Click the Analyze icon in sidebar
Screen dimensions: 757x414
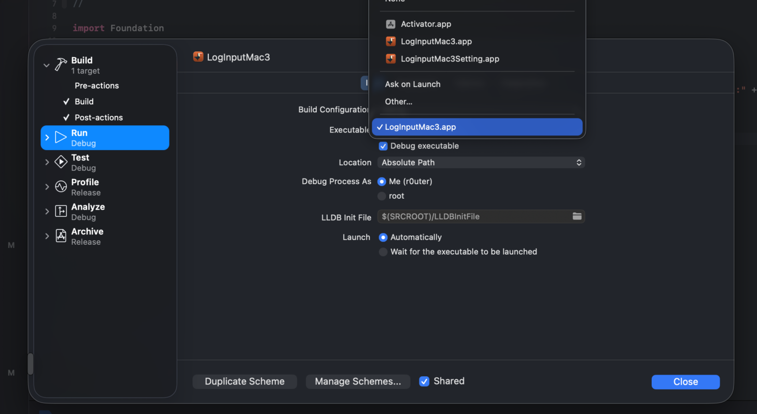click(61, 212)
